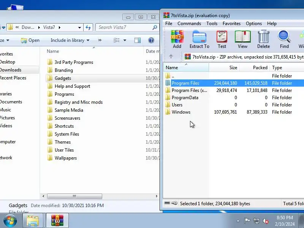Open Pictures library in navigation pane

(x=7, y=118)
